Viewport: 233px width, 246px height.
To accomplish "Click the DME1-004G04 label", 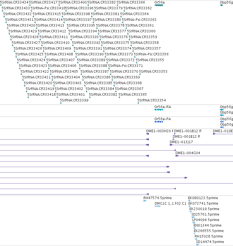I will (188, 153).
